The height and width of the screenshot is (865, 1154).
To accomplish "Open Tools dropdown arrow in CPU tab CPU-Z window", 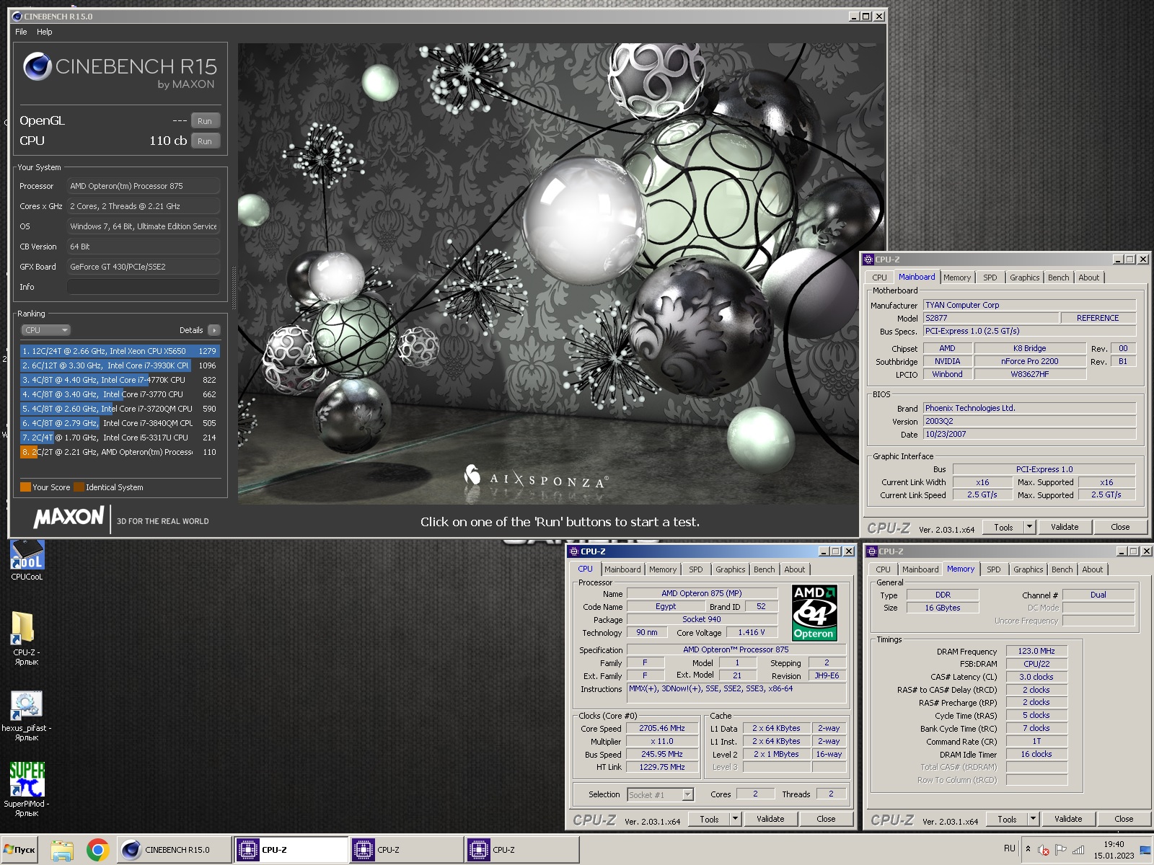I will (735, 819).
